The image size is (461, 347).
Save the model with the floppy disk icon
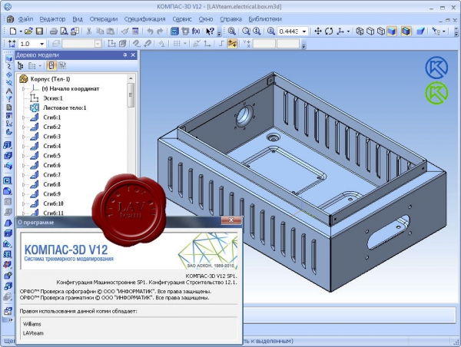(x=39, y=31)
